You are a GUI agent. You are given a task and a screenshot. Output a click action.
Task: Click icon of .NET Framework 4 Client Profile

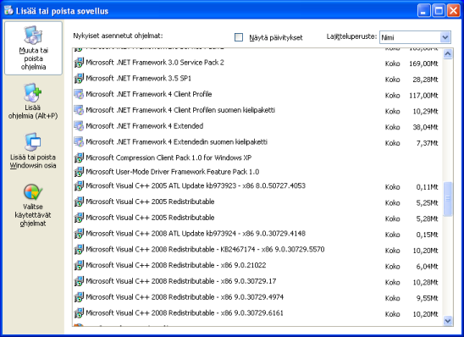[79, 94]
